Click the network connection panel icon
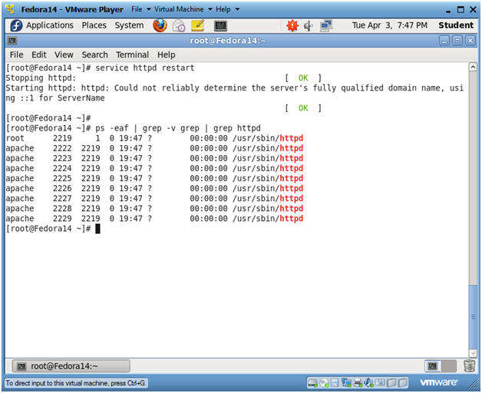Viewport: 482px width, 393px height. coord(326,26)
